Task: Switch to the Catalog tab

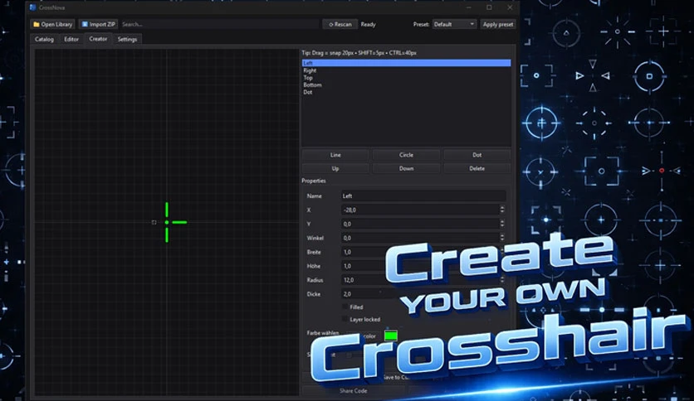Action: pyautogui.click(x=44, y=39)
